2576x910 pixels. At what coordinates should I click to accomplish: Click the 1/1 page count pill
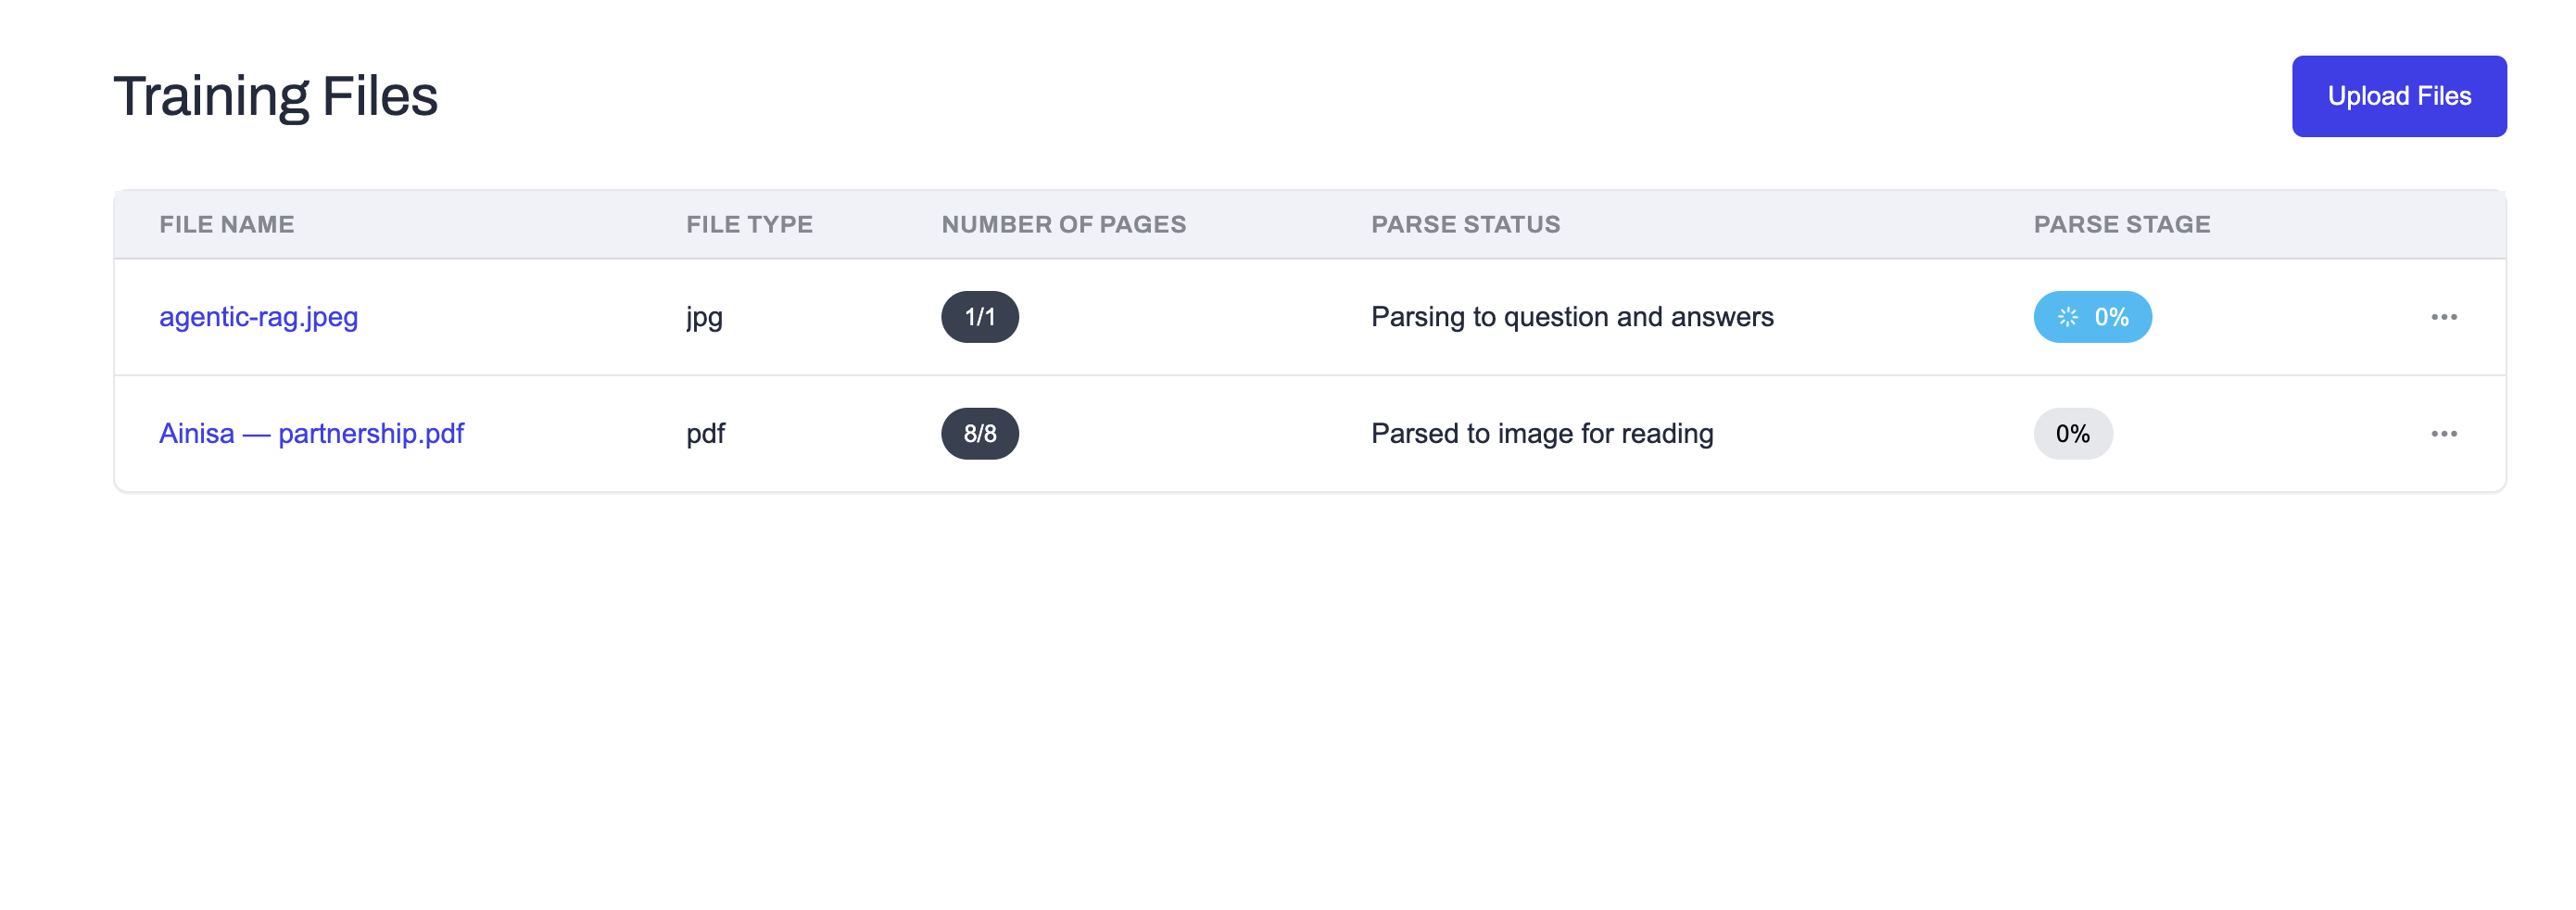point(979,317)
